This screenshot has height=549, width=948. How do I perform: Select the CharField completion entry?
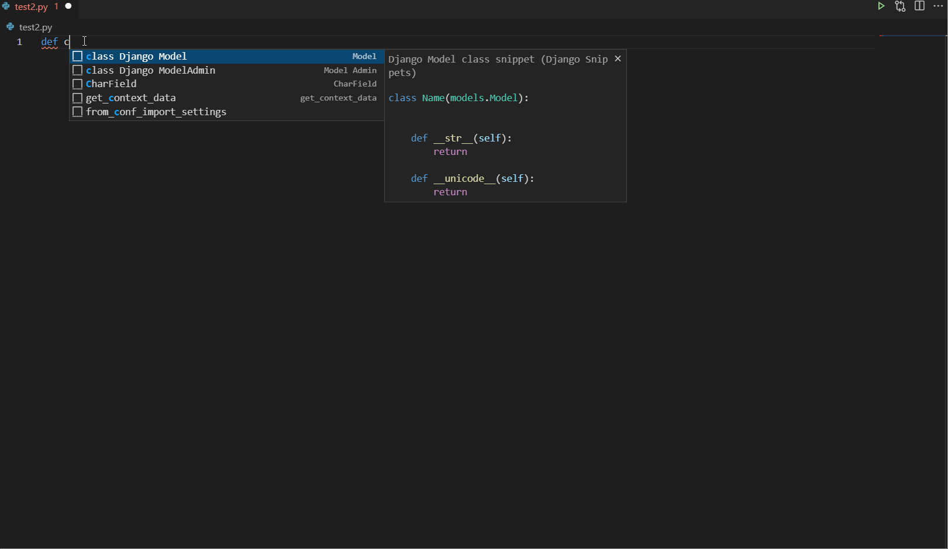click(111, 84)
